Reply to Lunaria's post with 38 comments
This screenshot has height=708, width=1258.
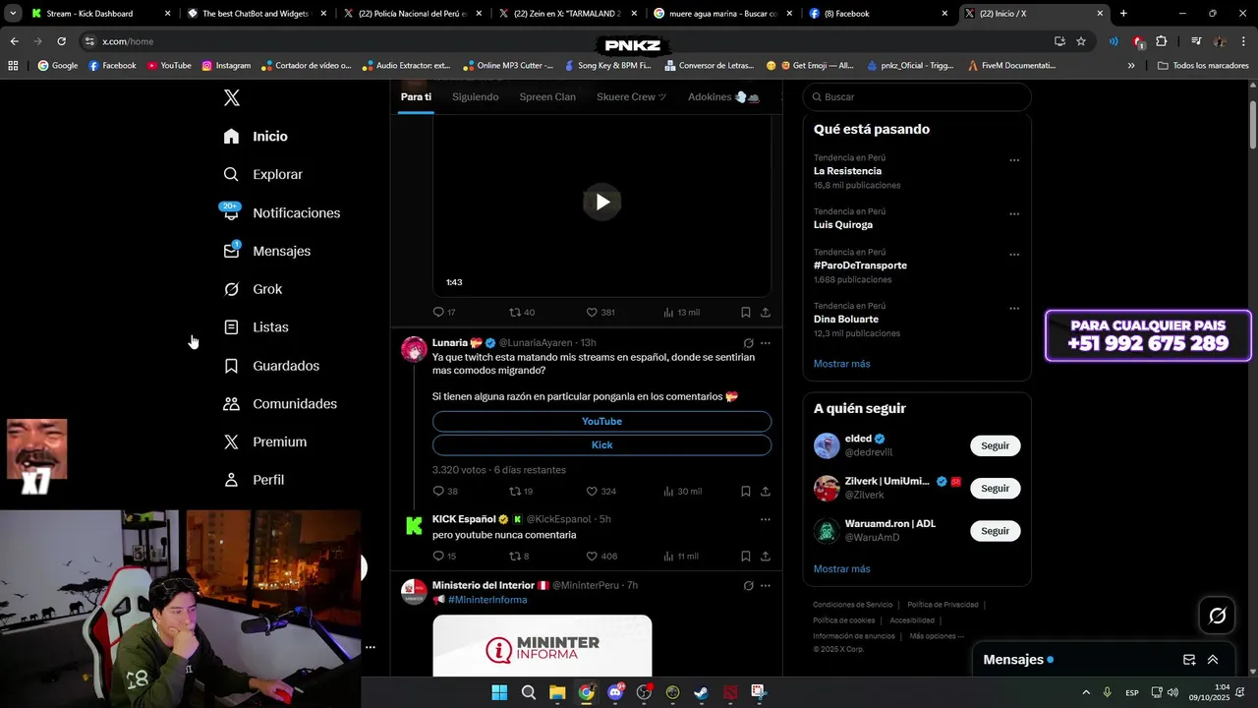tap(445, 492)
